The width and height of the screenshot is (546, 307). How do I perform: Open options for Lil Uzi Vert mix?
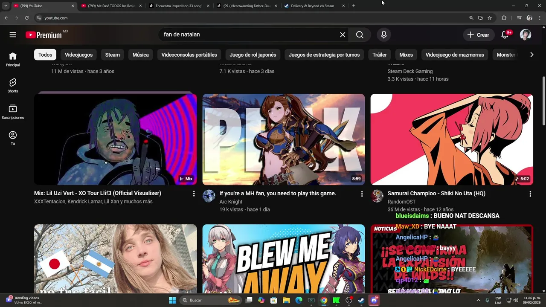point(194,194)
